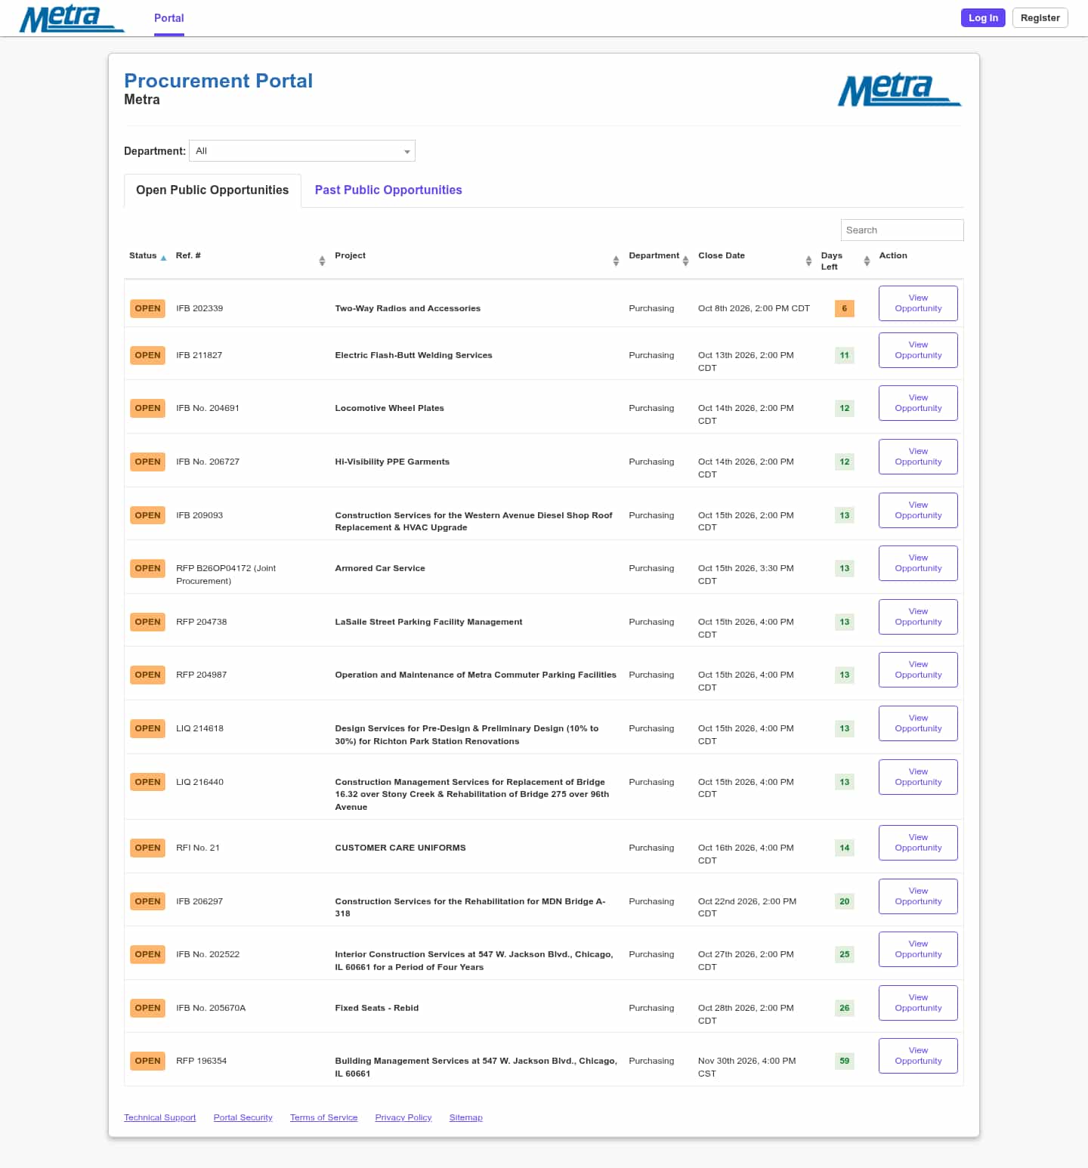This screenshot has height=1168, width=1088.
Task: View Opportunity for Hi-Visibility PPE Garments
Action: click(918, 456)
